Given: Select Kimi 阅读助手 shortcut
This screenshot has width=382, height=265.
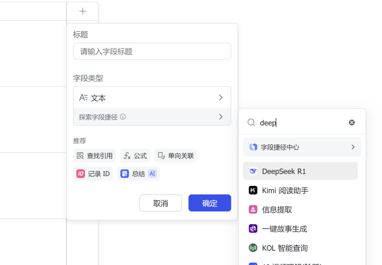Looking at the screenshot, I should pos(300,190).
